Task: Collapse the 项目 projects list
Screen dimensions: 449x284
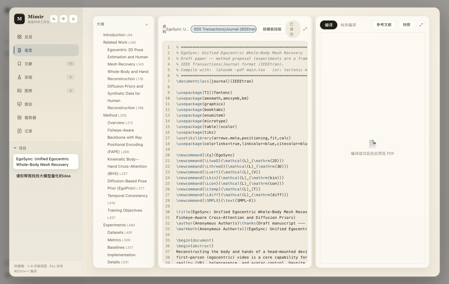Action: (x=15, y=148)
